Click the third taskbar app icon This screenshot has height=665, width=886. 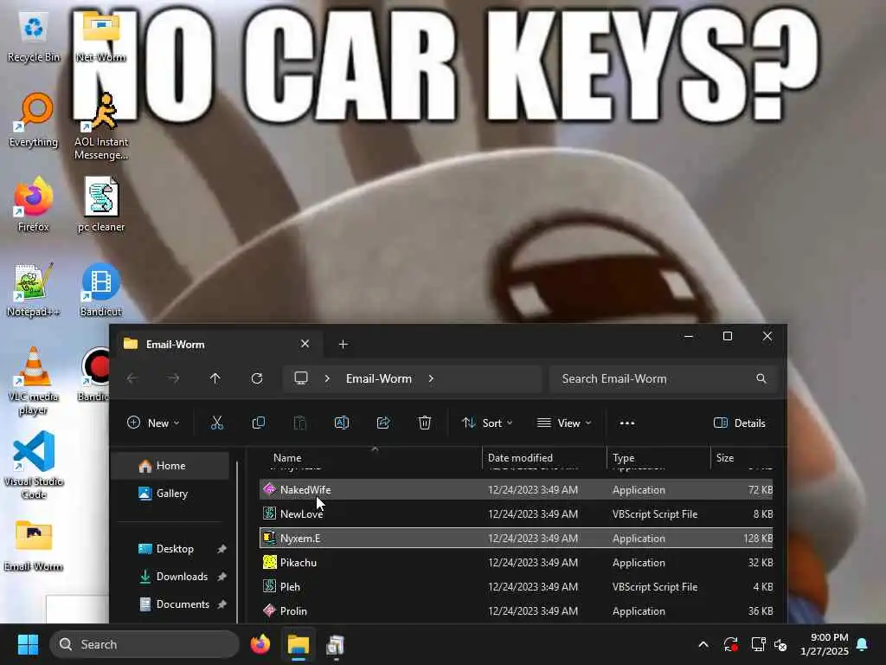[x=336, y=644]
